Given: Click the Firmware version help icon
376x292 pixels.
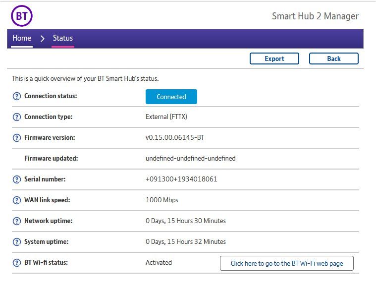Looking at the screenshot, I should pos(16,138).
